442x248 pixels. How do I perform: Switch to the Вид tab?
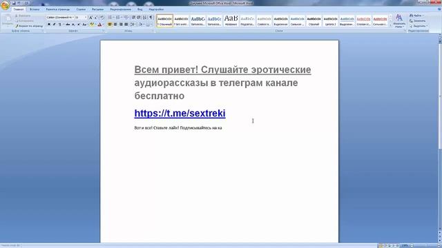coord(140,9)
